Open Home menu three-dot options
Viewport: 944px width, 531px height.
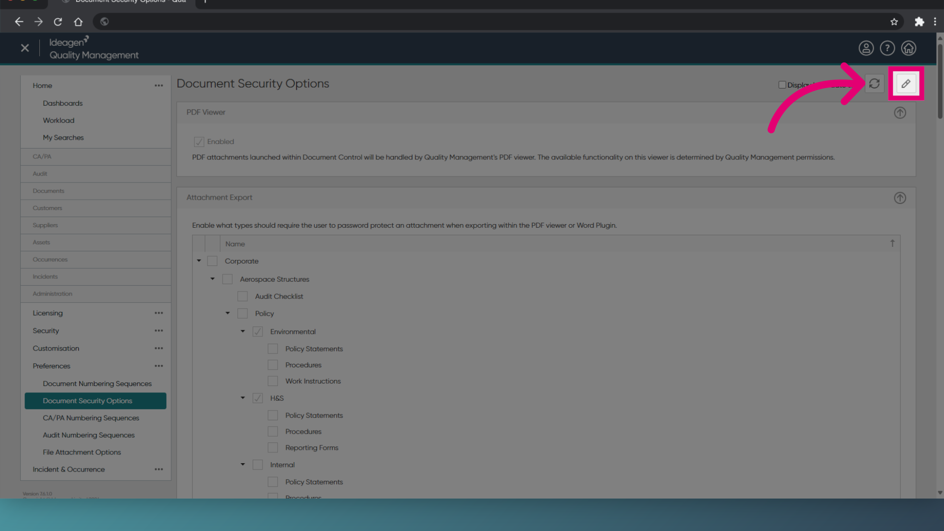click(158, 86)
